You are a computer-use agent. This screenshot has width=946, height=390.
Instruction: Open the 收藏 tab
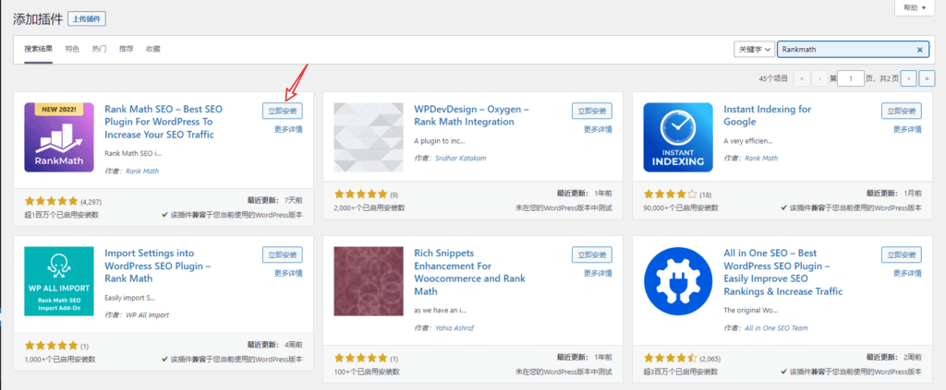[153, 50]
